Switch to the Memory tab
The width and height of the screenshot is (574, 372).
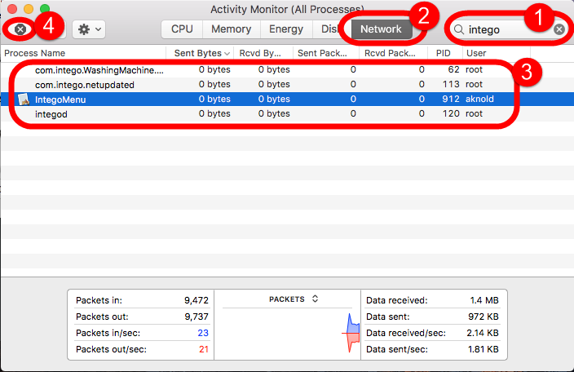231,29
